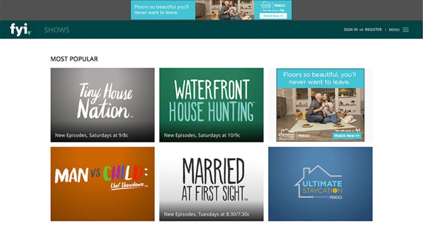Click the REGISTER link
This screenshot has height=238, width=423.
373,30
